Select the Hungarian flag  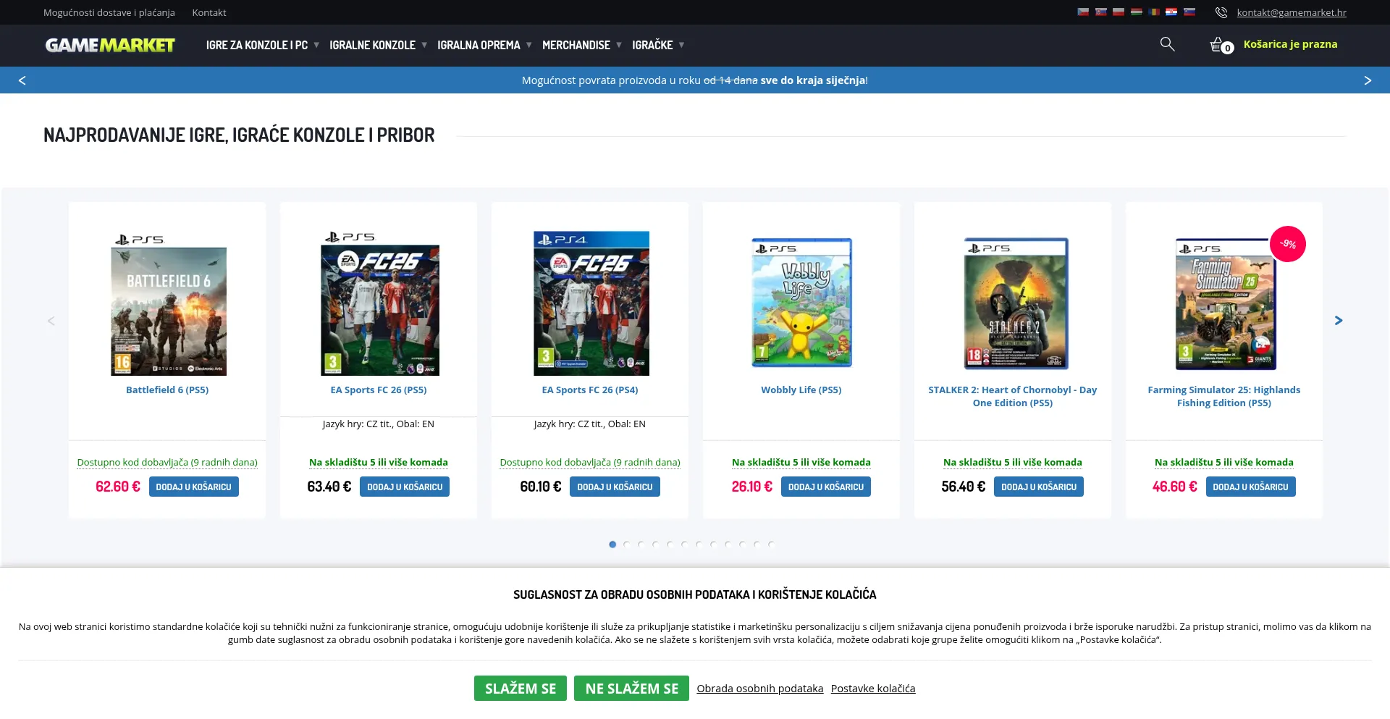pyautogui.click(x=1137, y=12)
